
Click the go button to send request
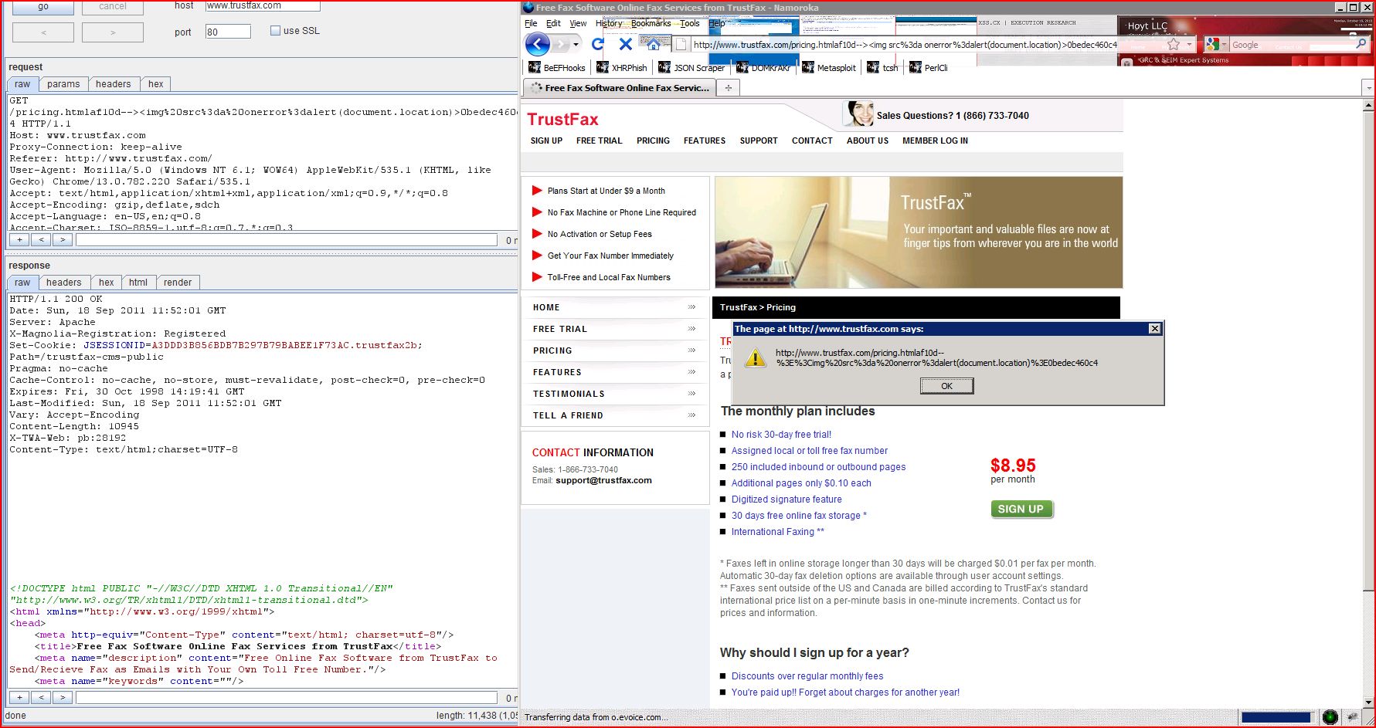[x=43, y=7]
